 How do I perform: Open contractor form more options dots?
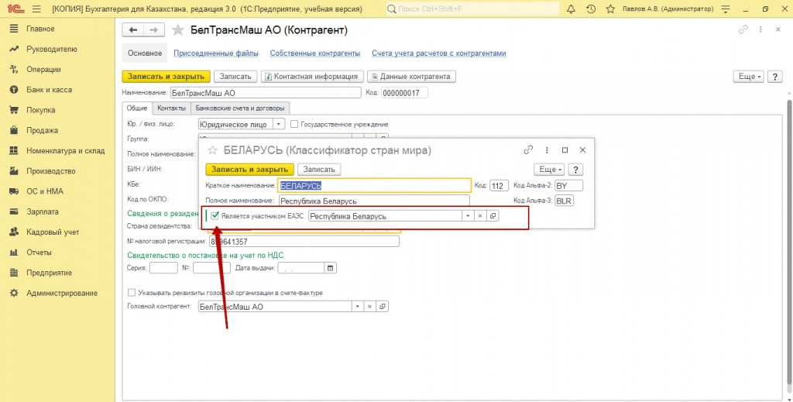[x=760, y=30]
